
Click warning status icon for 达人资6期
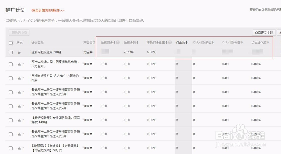(x=19, y=92)
